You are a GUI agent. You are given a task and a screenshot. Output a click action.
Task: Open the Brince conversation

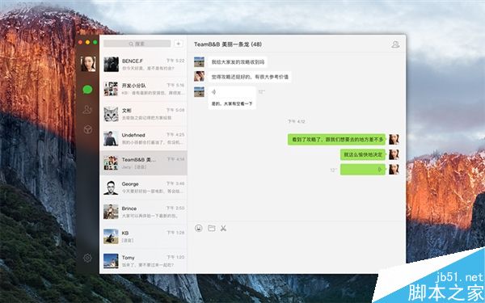144,212
